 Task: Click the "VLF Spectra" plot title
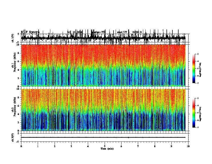(x=30, y=32)
